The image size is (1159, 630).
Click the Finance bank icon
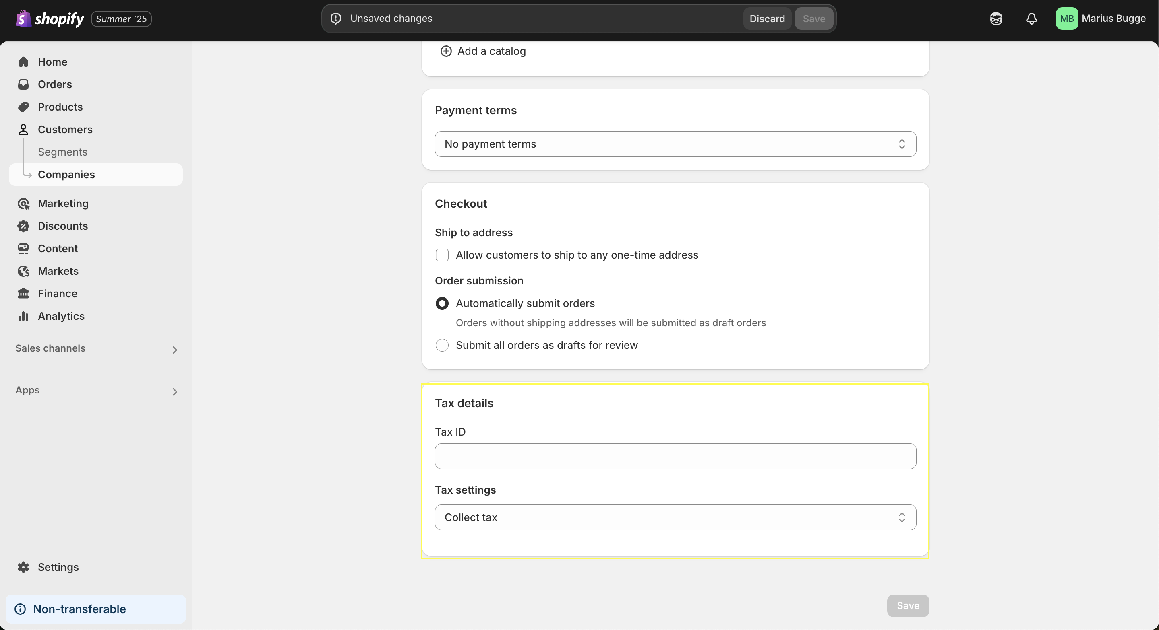click(23, 293)
